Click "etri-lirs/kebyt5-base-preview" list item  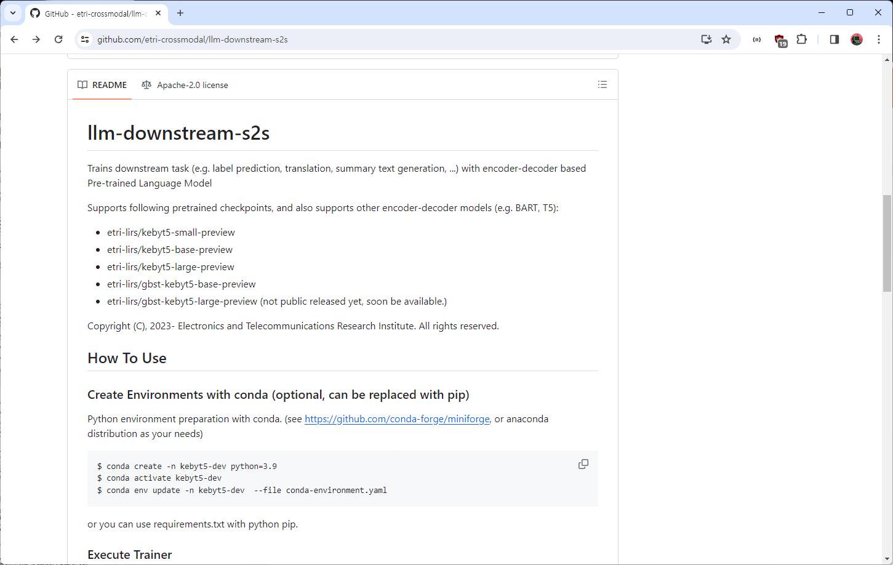click(170, 250)
